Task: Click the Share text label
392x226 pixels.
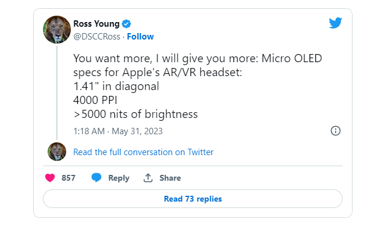Action: point(170,178)
